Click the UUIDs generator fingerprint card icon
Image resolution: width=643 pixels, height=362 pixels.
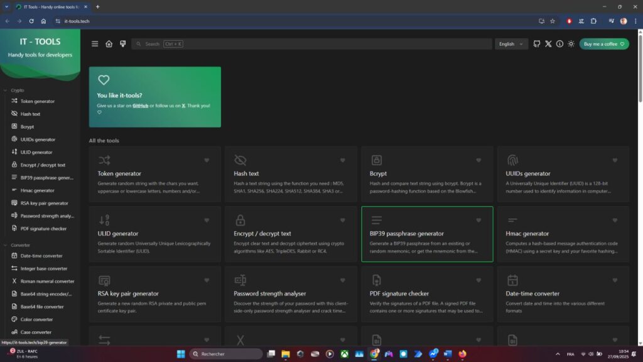point(513,160)
